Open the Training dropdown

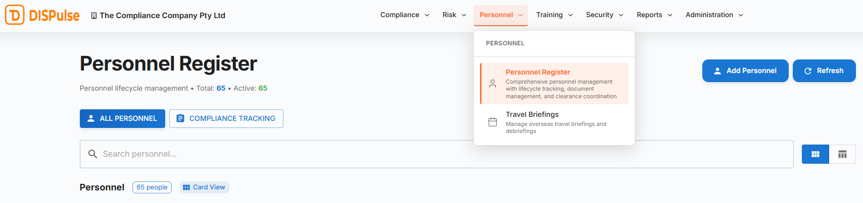click(x=554, y=15)
